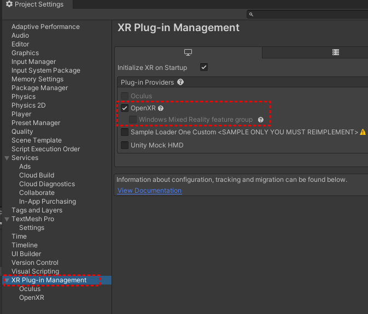
Task: Select the Services category label
Action: coord(25,158)
